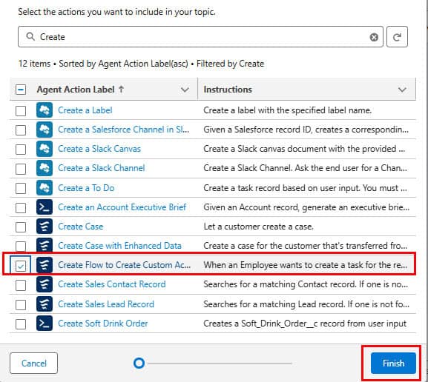
Task: Click the Finish button
Action: tap(393, 363)
